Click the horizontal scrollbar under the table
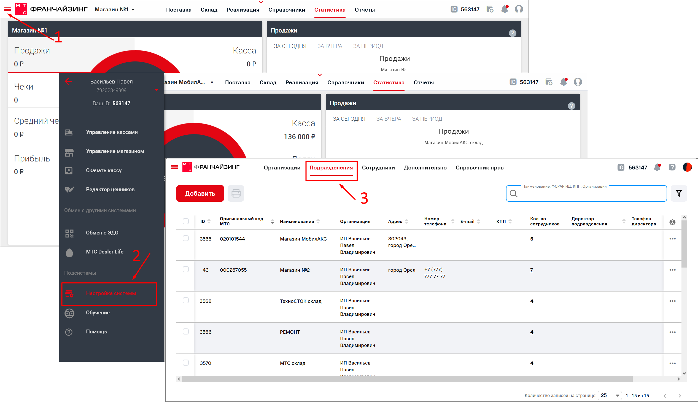The width and height of the screenshot is (698, 402). point(407,379)
